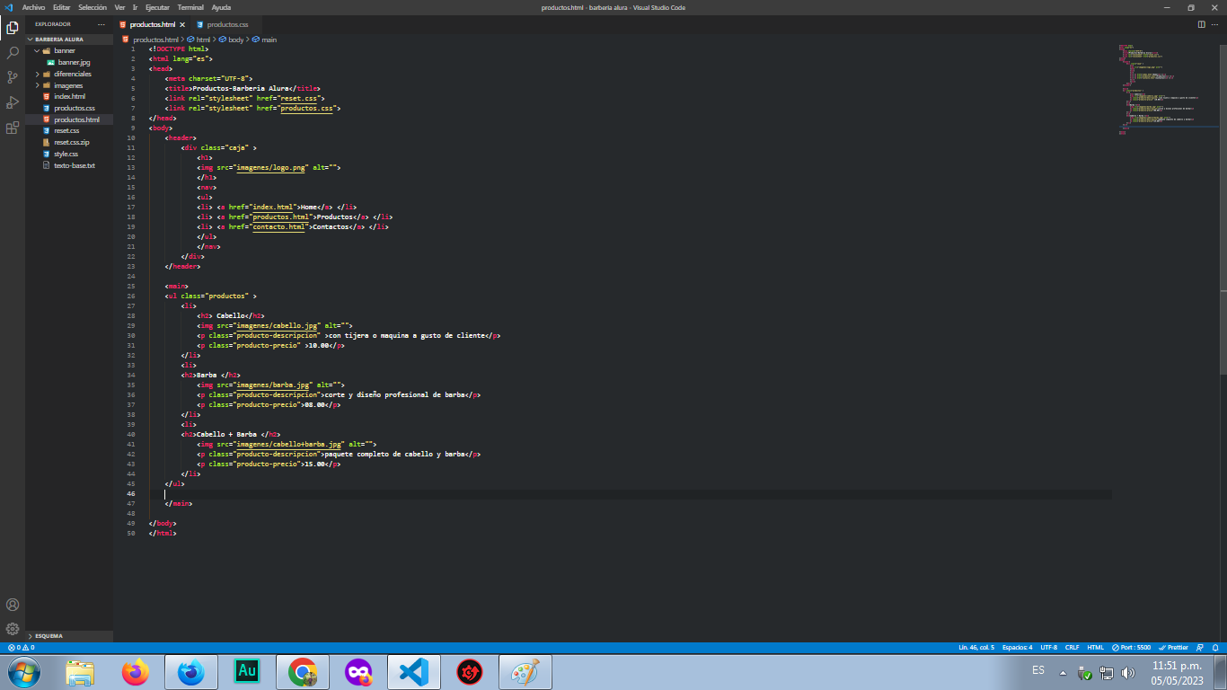The width and height of the screenshot is (1227, 690).
Task: Open the Terminal menu
Action: [x=190, y=7]
